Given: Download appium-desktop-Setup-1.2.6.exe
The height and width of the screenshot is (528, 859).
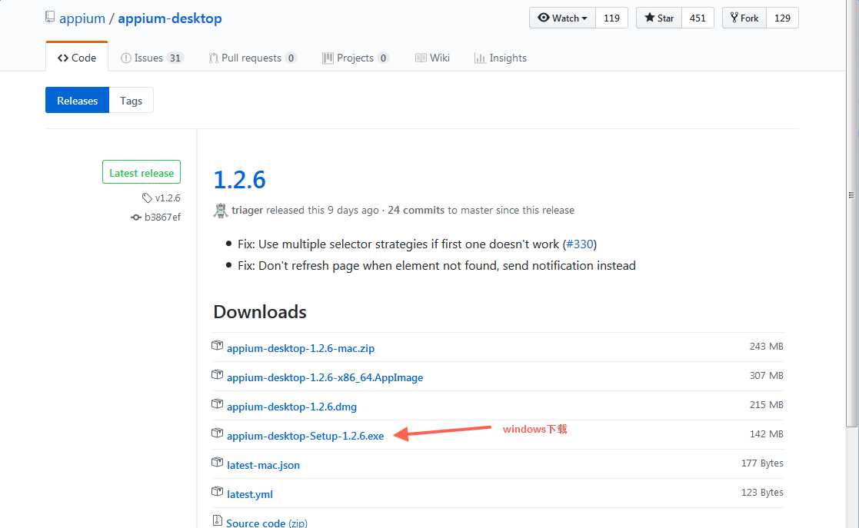Looking at the screenshot, I should point(305,436).
